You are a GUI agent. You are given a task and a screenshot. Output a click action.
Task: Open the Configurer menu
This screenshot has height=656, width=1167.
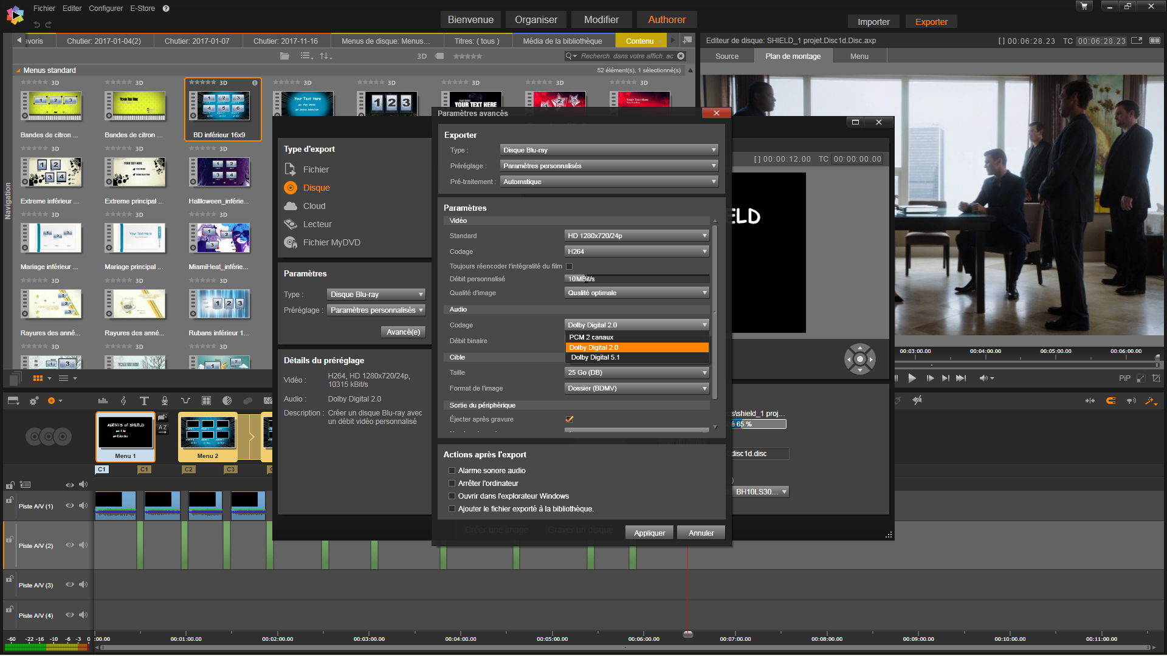click(106, 9)
